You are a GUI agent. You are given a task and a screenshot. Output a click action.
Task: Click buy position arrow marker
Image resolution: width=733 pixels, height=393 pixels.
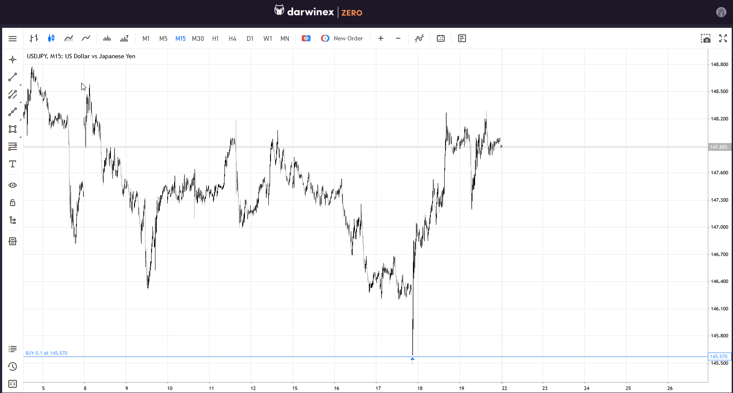coord(413,359)
